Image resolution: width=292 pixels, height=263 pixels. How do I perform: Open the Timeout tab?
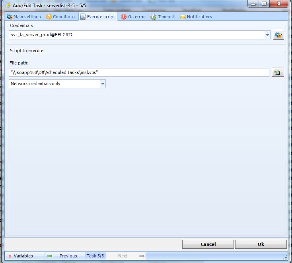click(x=162, y=17)
